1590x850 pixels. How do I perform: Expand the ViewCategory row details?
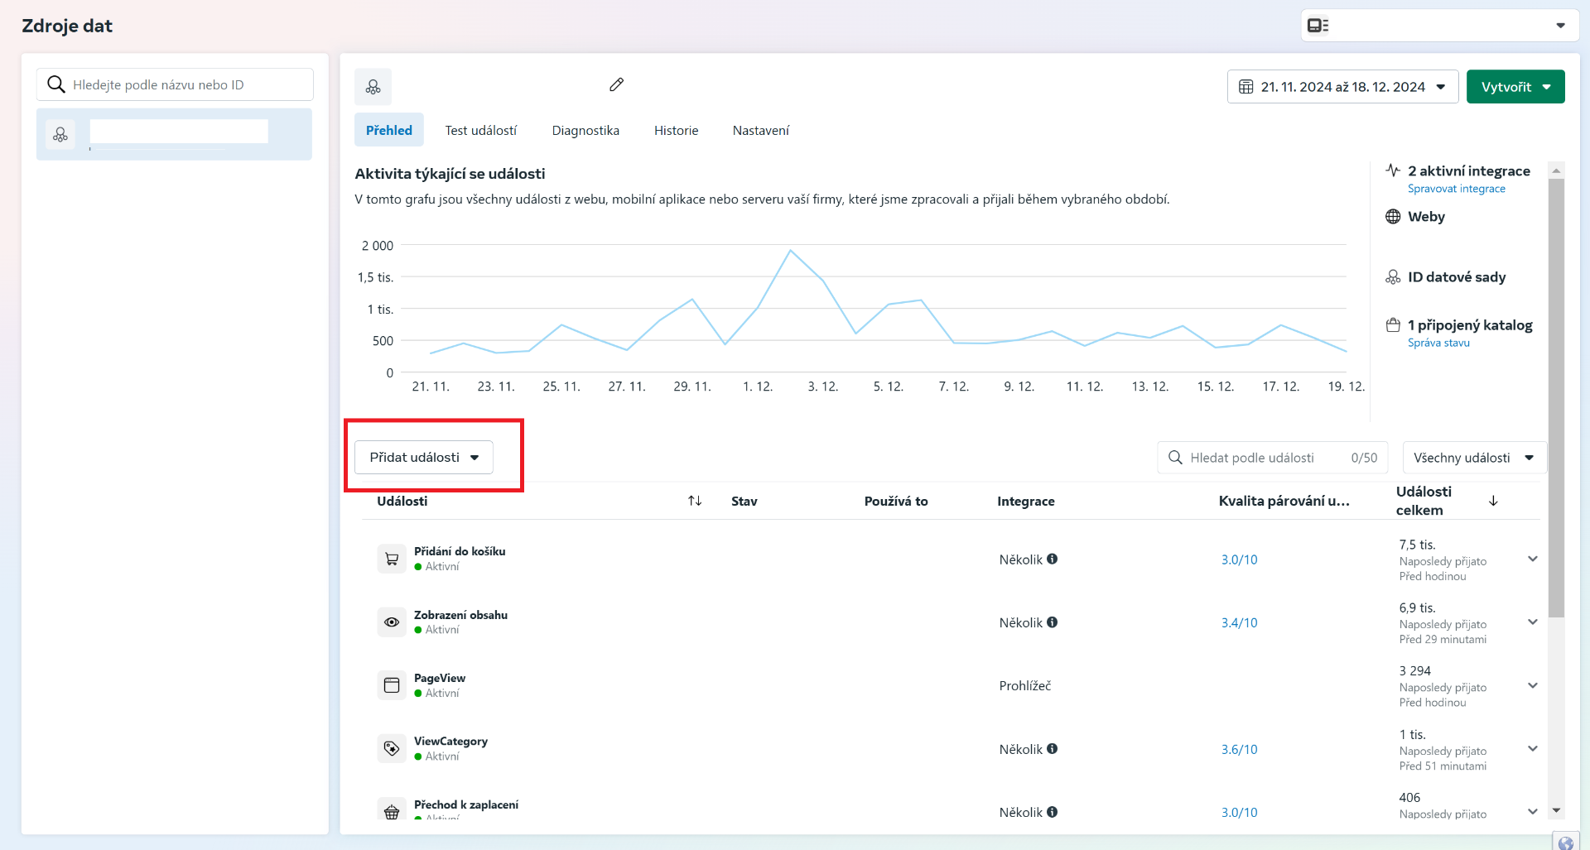point(1533,749)
